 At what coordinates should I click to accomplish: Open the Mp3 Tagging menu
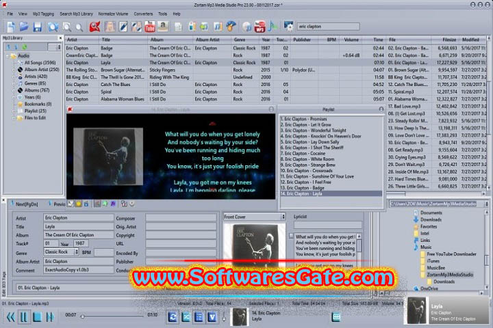(43, 14)
